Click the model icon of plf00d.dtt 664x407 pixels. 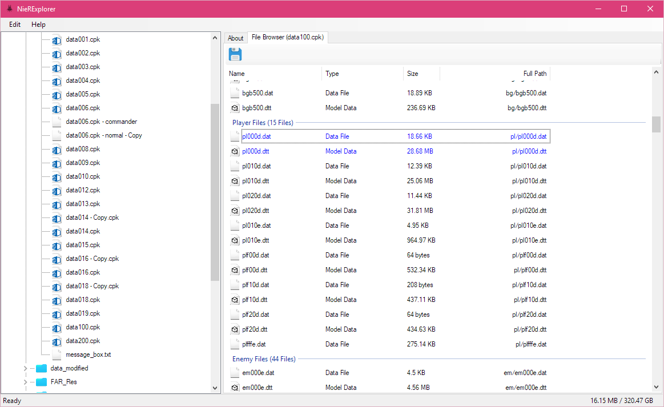(235, 270)
